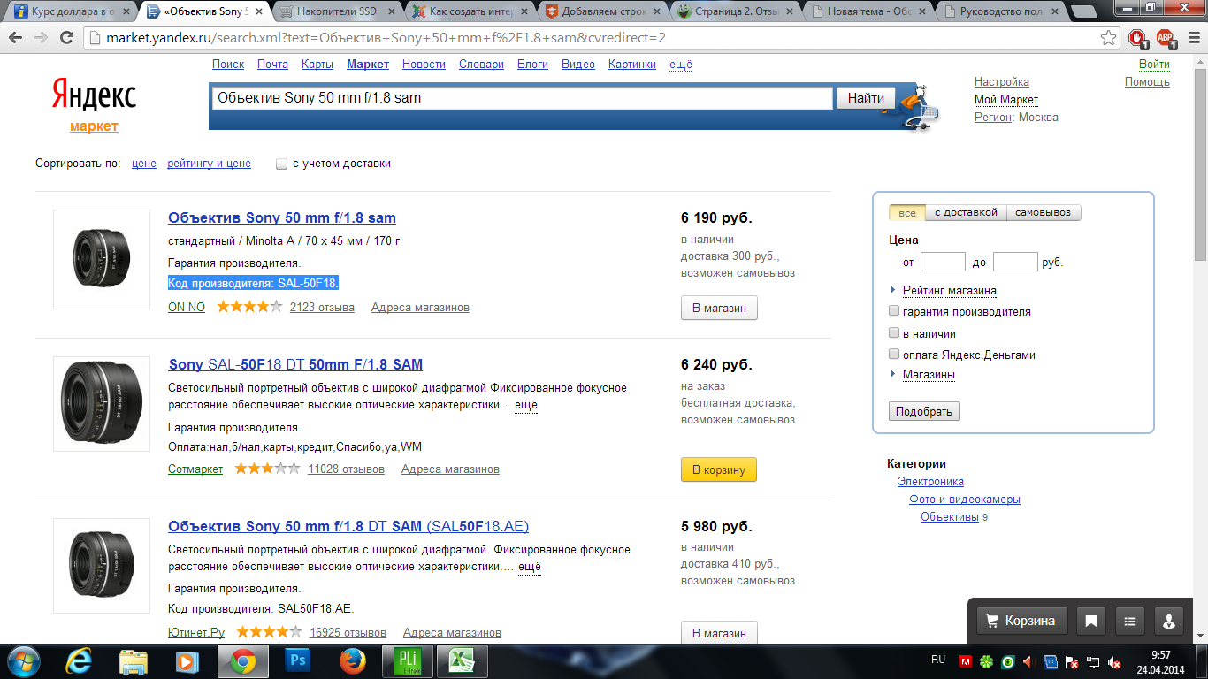The width and height of the screenshot is (1208, 679).
Task: Expand description 'ещё' for Сотмаркет listing
Action: pos(527,405)
